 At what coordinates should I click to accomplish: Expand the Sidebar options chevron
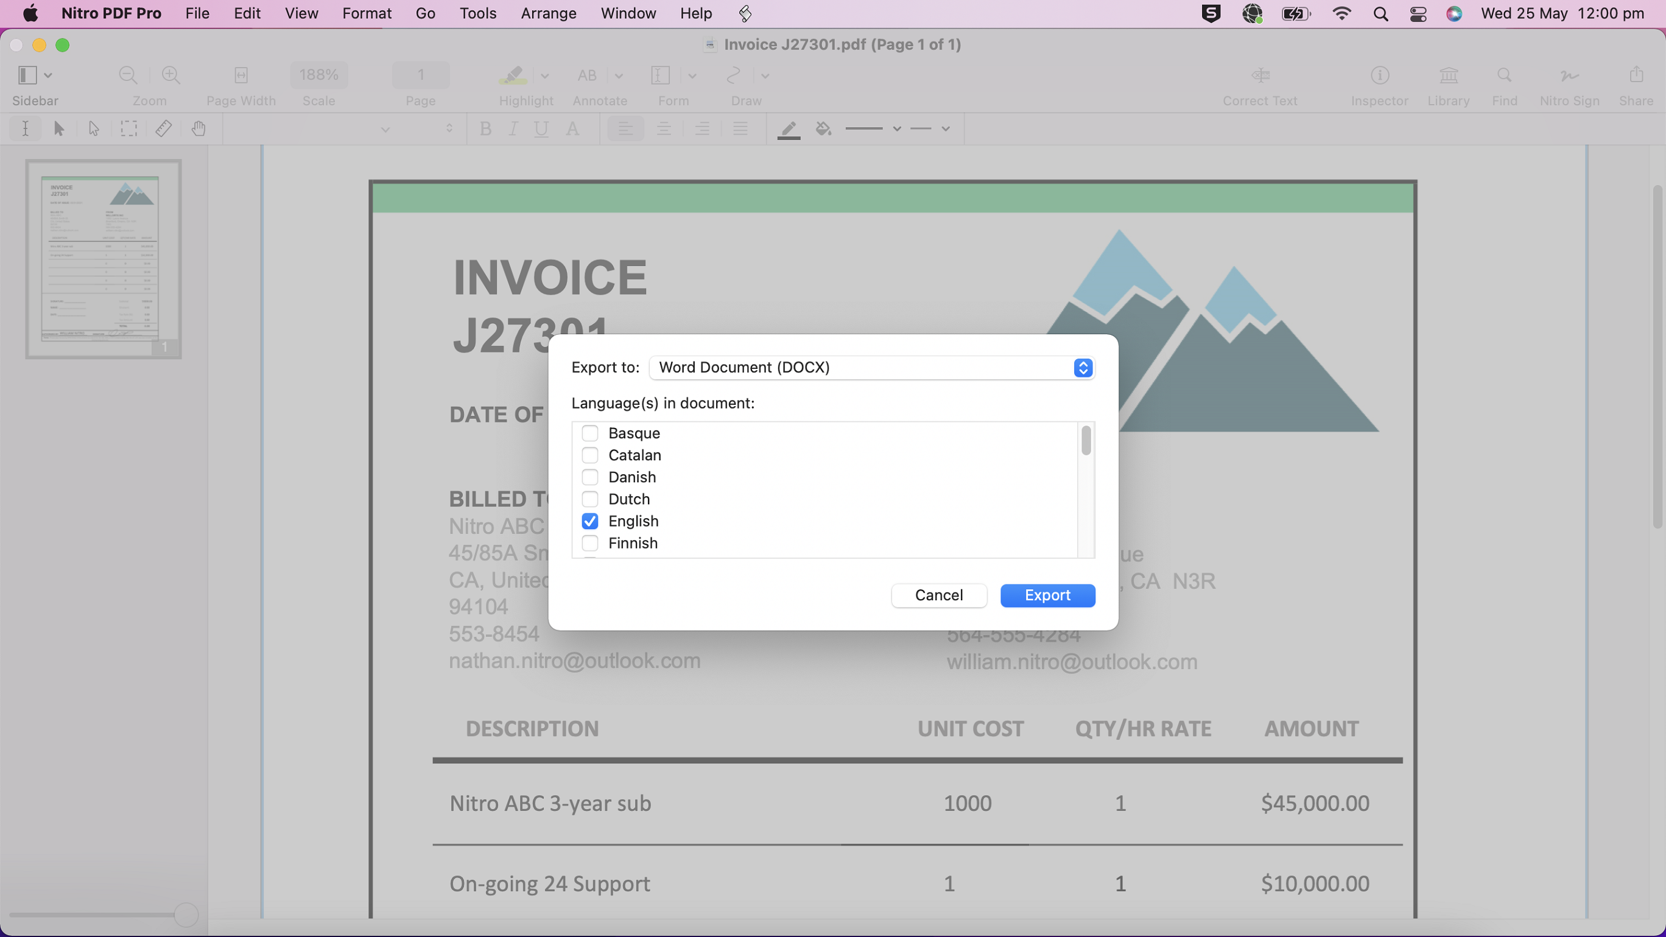tap(49, 75)
